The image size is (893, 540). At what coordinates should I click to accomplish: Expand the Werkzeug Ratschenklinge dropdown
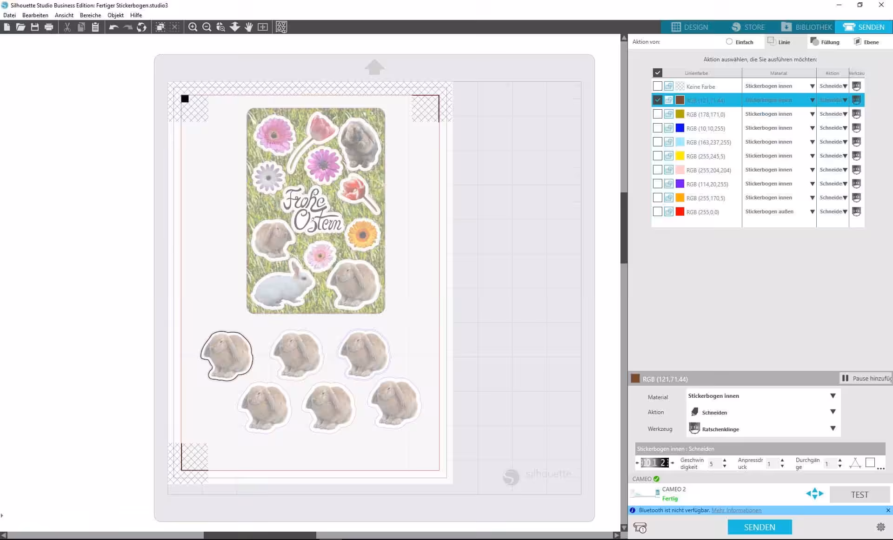[x=833, y=428]
